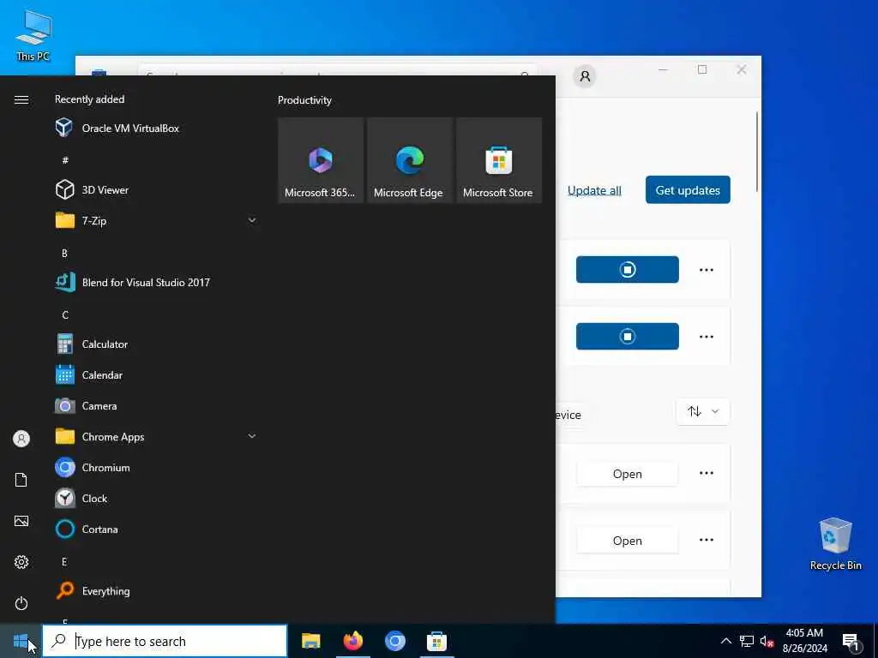
Task: Click the taskbar search box
Action: pyautogui.click(x=165, y=641)
